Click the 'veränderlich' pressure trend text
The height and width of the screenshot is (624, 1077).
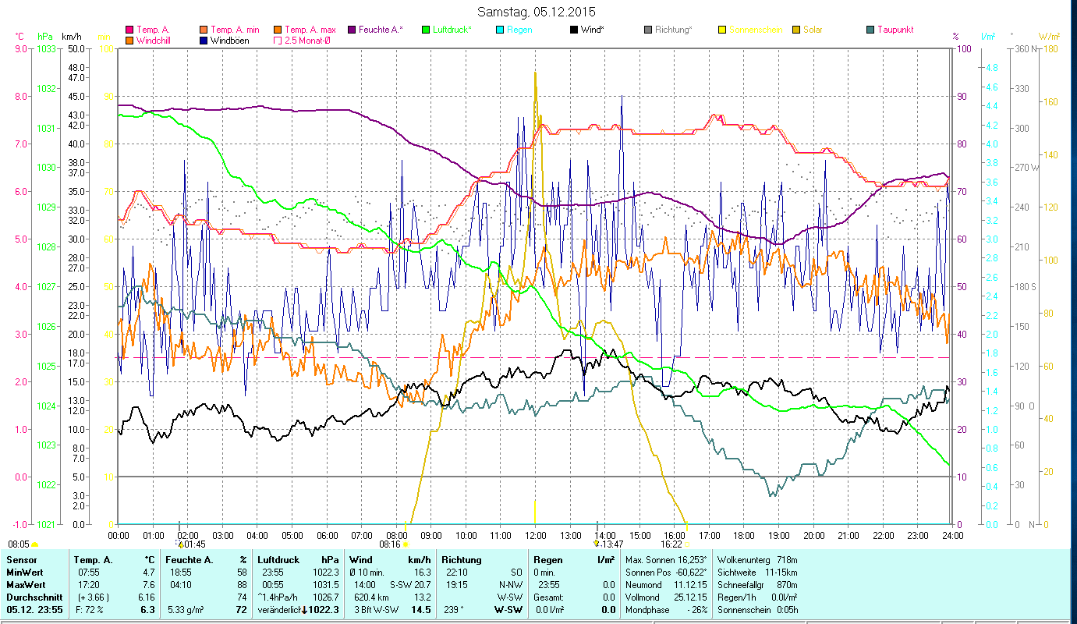click(280, 610)
